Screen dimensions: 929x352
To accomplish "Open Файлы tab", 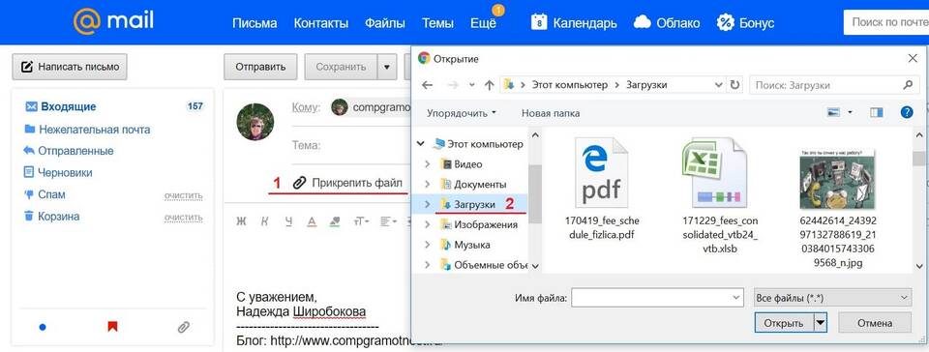I will coord(384,23).
